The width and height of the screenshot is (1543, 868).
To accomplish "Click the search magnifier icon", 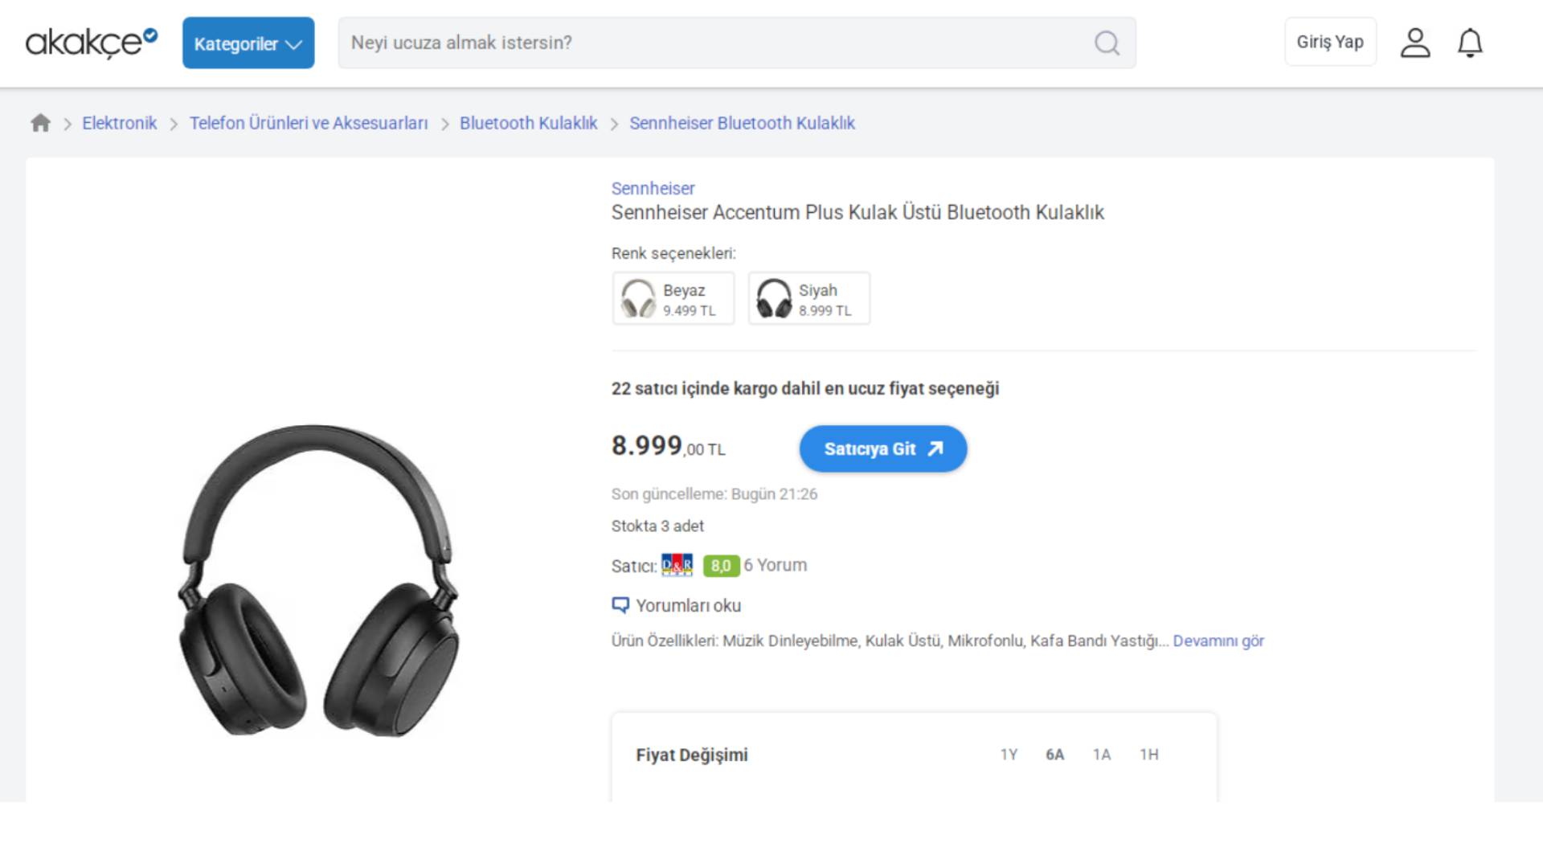I will click(1107, 43).
